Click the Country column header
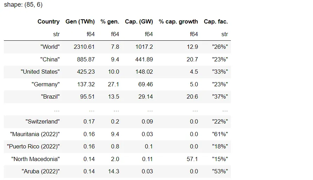This screenshot has height=180, width=313. [x=48, y=22]
